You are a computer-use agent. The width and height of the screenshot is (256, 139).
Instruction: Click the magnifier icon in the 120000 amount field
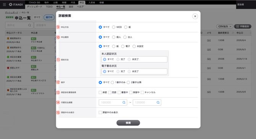(x=158, y=102)
